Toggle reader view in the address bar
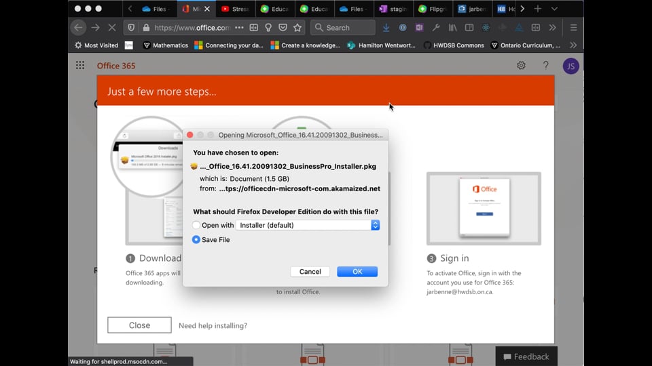Image resolution: width=652 pixels, height=366 pixels. point(253,28)
